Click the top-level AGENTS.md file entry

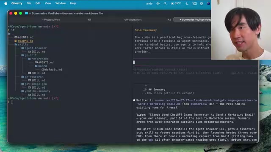point(25,37)
